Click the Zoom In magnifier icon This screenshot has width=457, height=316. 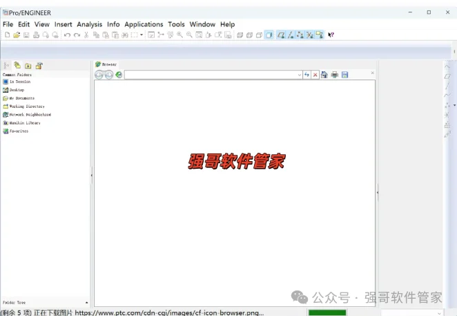point(179,35)
